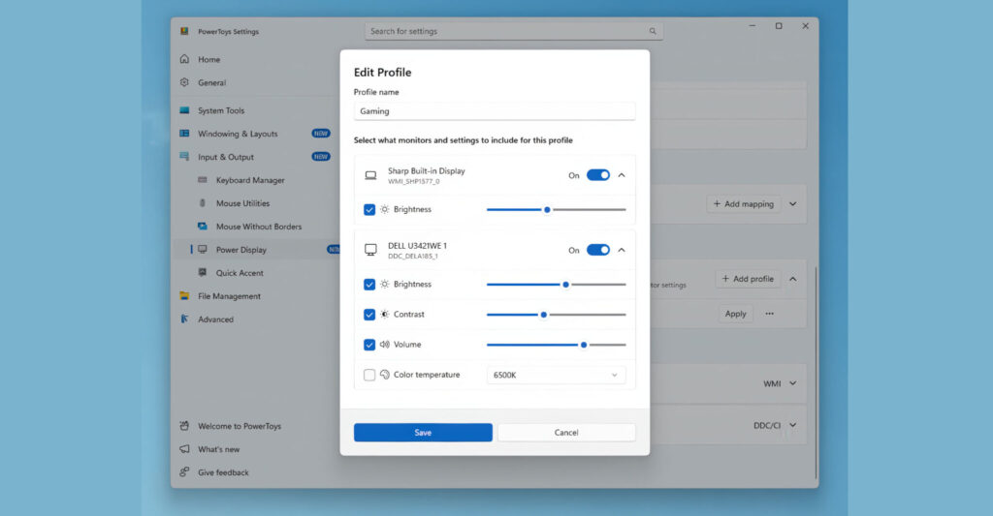This screenshot has width=993, height=516.
Task: Click the What's new megaphone icon
Action: click(184, 449)
